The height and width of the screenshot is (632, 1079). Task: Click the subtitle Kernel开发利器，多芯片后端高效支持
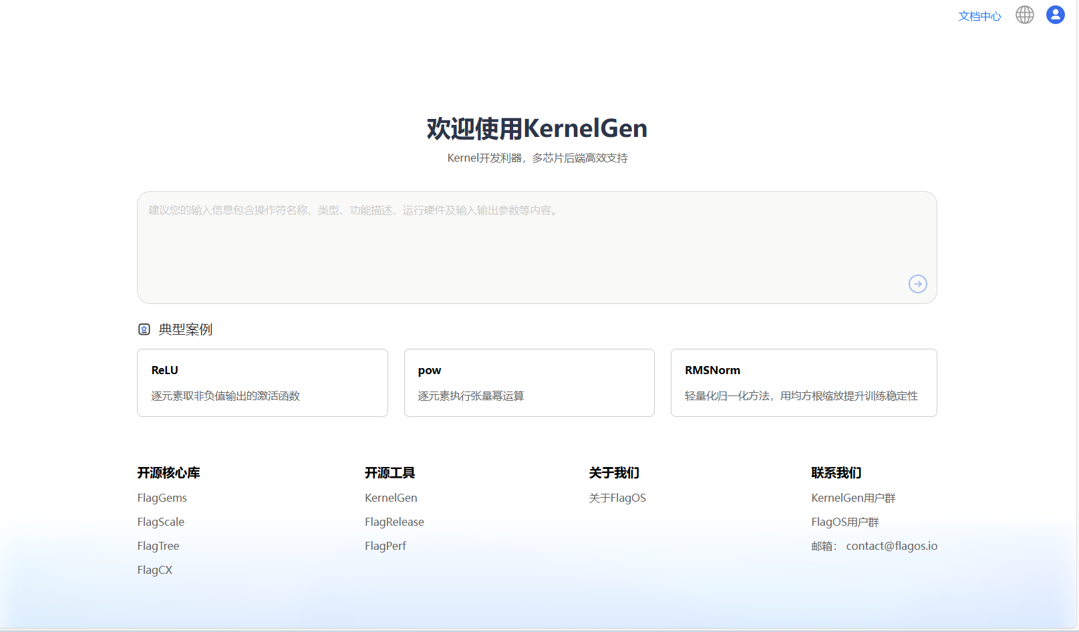(537, 158)
